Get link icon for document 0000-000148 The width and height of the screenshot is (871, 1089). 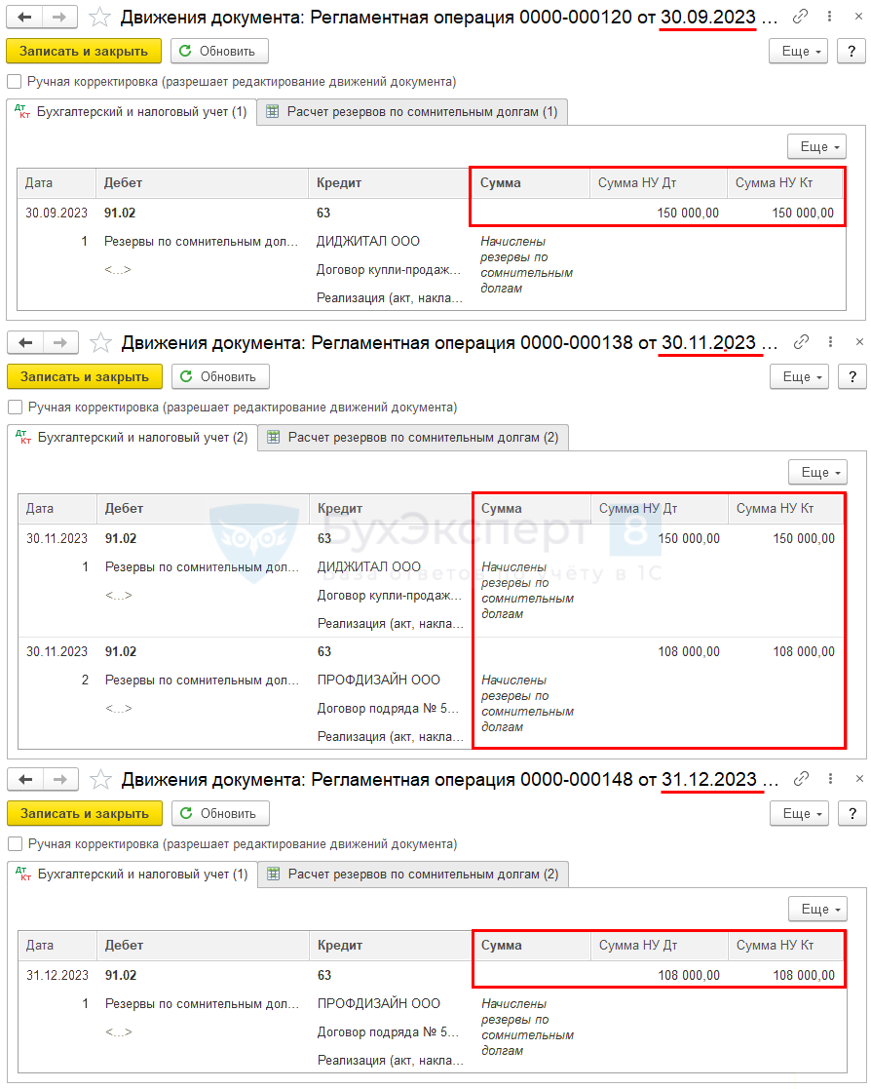coord(801,779)
